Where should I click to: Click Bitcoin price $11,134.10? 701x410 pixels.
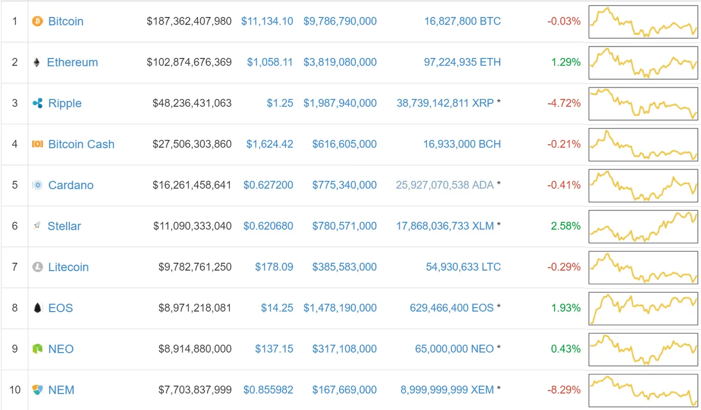[267, 21]
